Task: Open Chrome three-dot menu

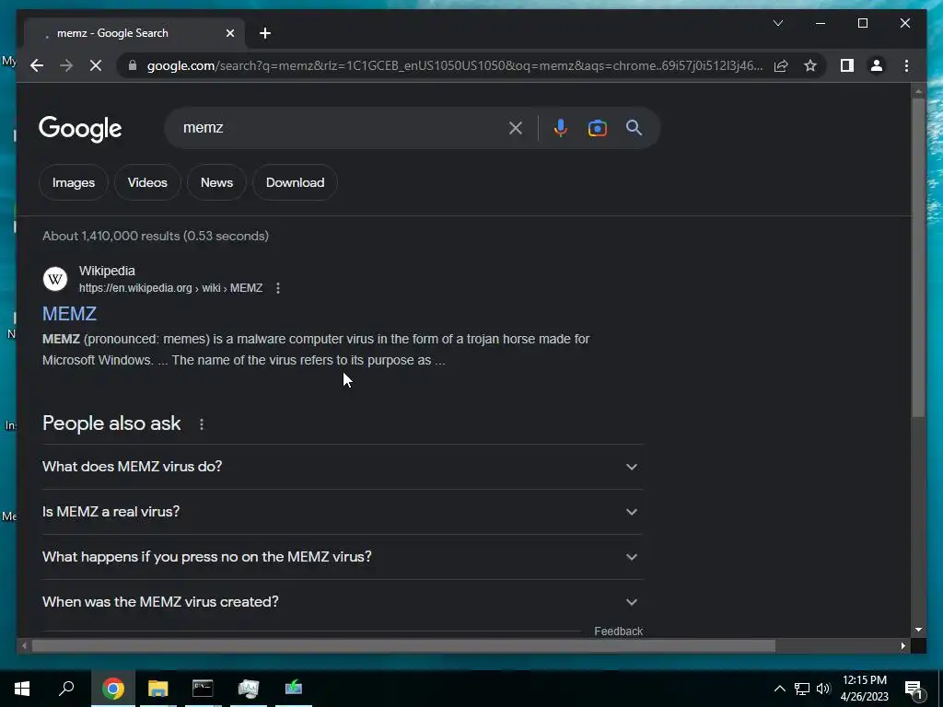Action: tap(906, 65)
